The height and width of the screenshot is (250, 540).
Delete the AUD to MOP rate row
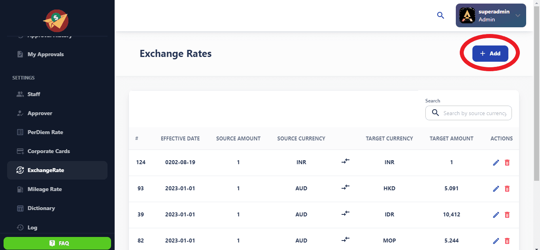click(507, 241)
